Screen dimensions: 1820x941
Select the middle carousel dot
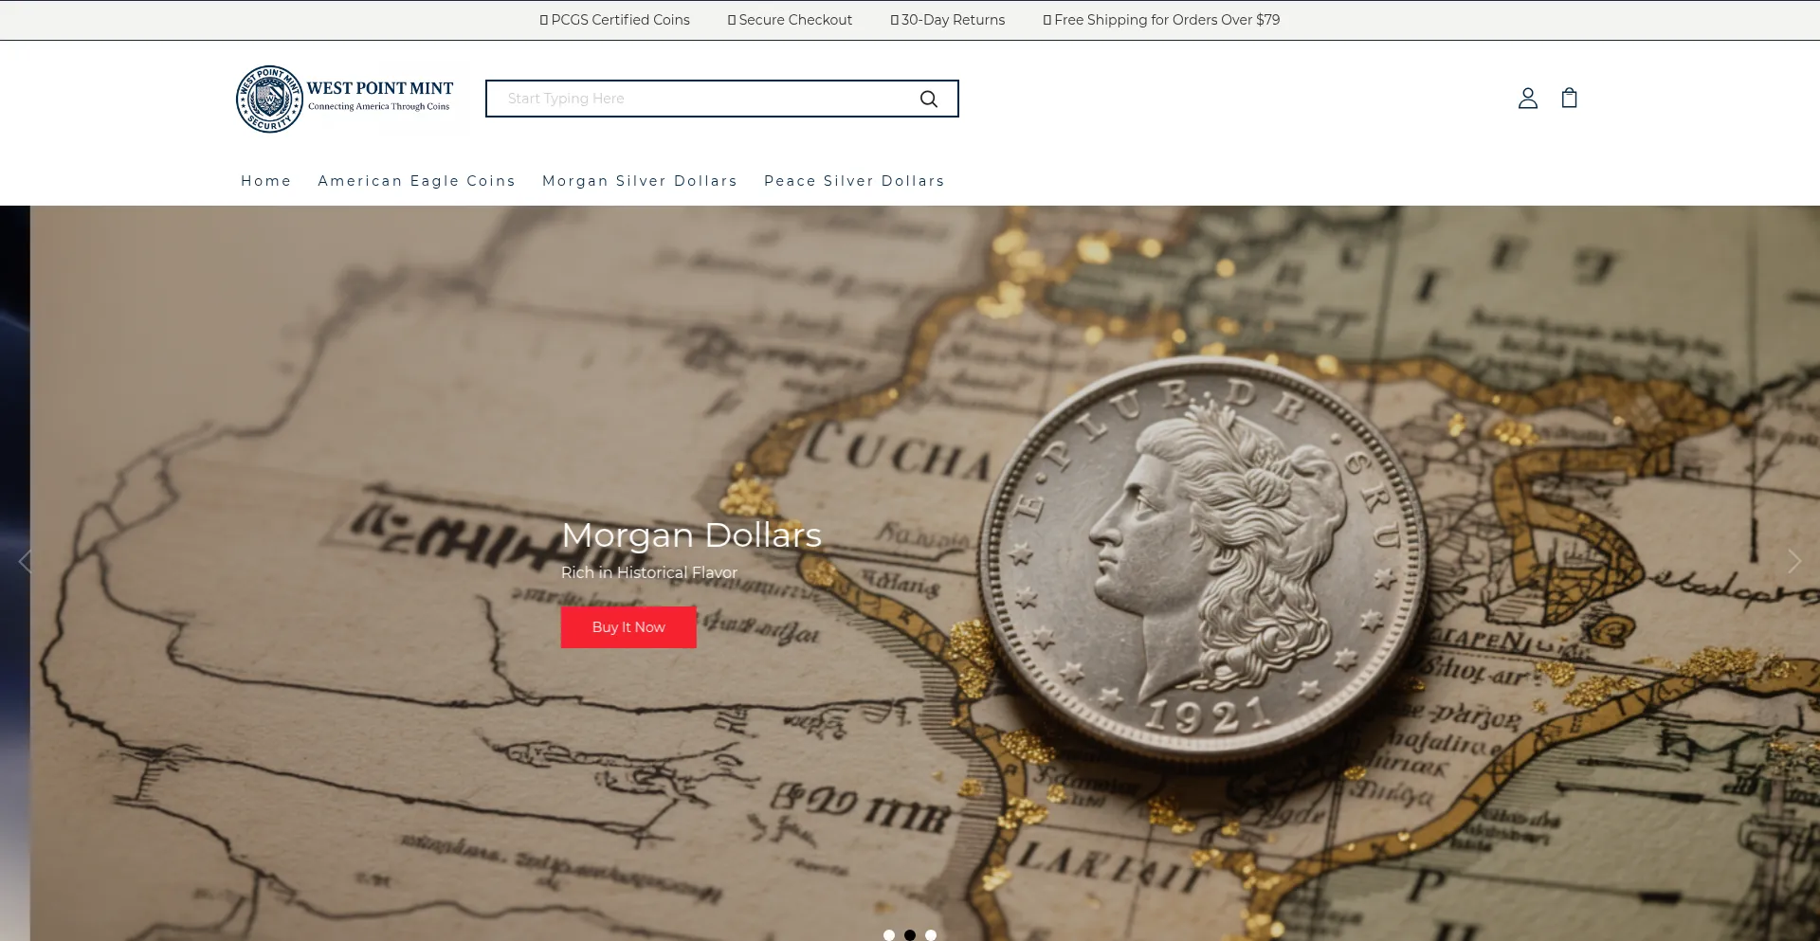coord(910,934)
